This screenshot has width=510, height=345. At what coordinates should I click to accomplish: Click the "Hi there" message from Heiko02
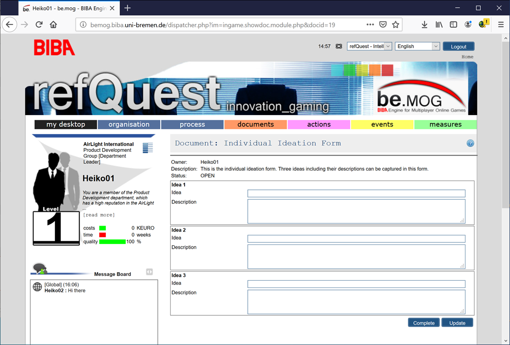(77, 290)
